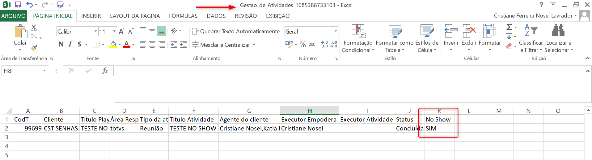Click the Insert Function fx icon
Viewport: 592px width, 160px height.
point(105,71)
